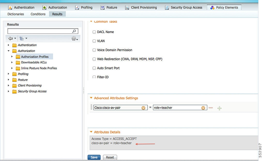Click the tree view layout icon
Screen dimensions: 262x161
point(21,39)
